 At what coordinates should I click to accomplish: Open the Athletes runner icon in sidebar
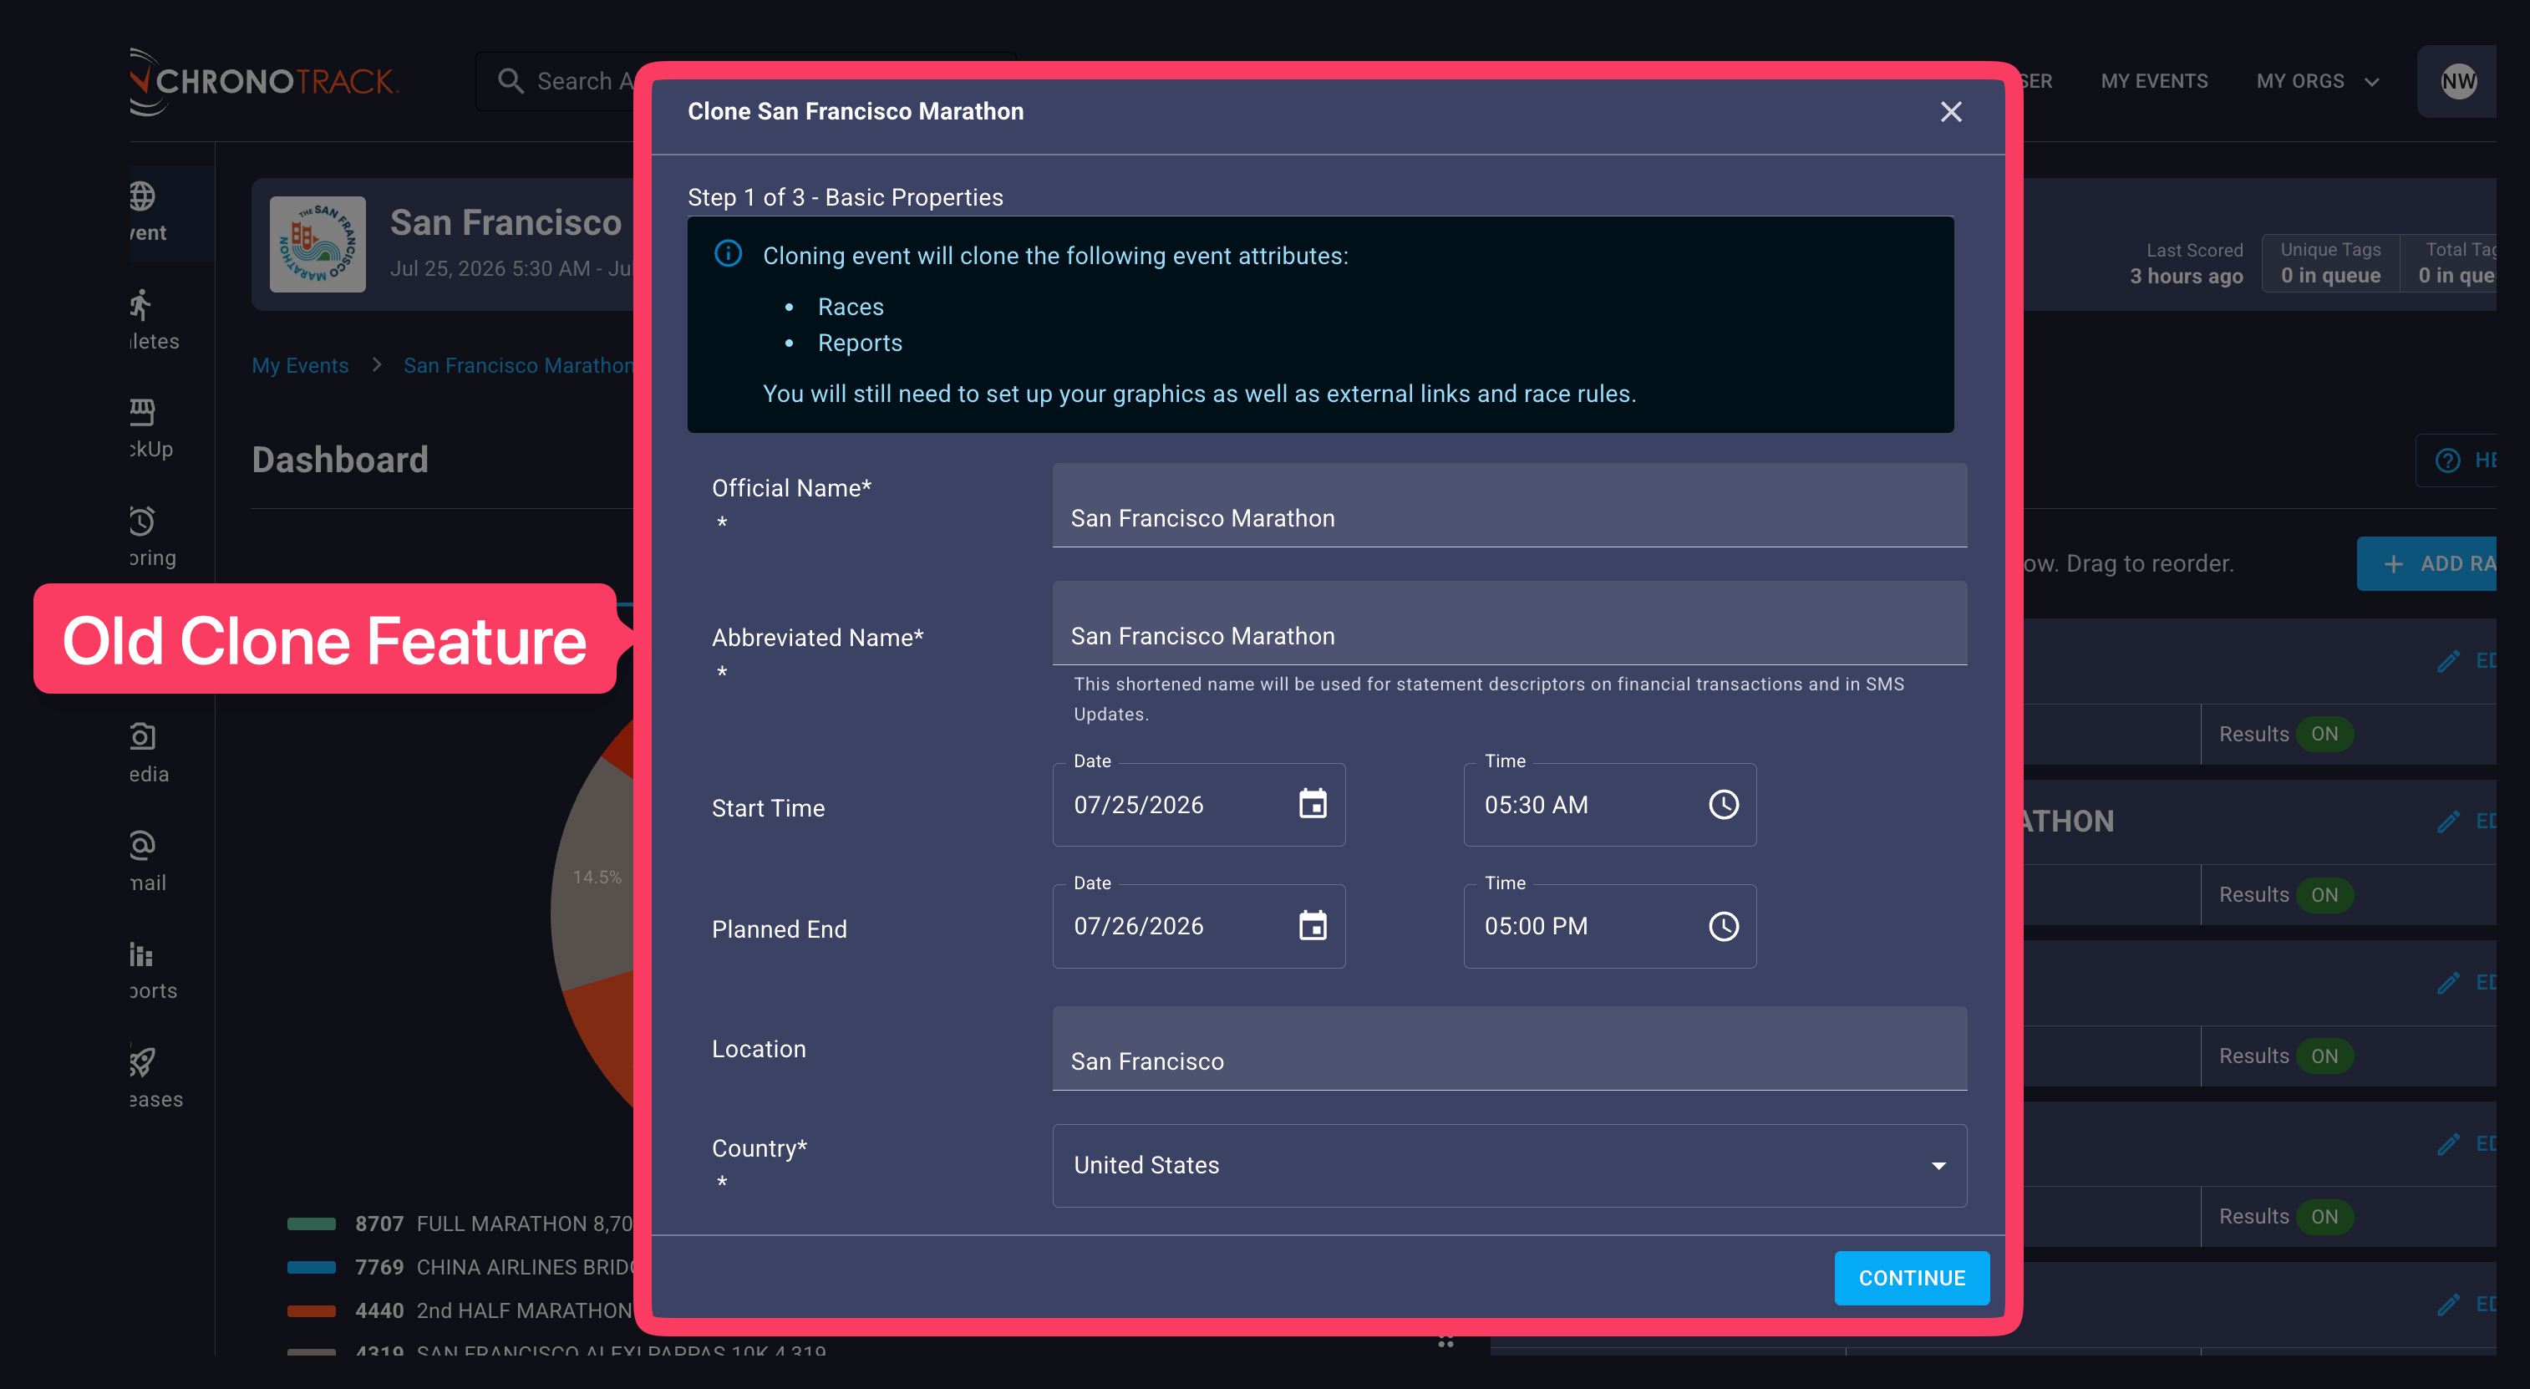tap(141, 304)
